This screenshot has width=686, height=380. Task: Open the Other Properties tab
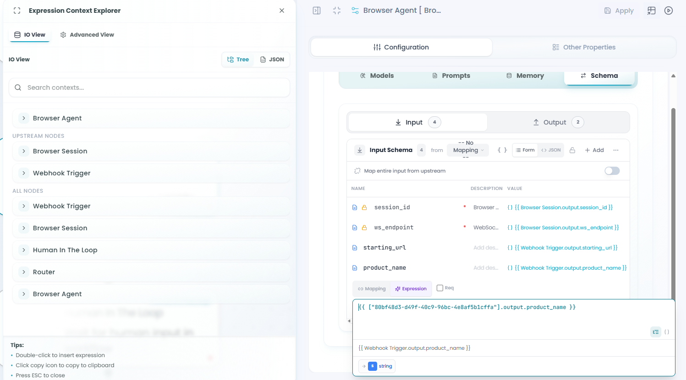click(584, 47)
